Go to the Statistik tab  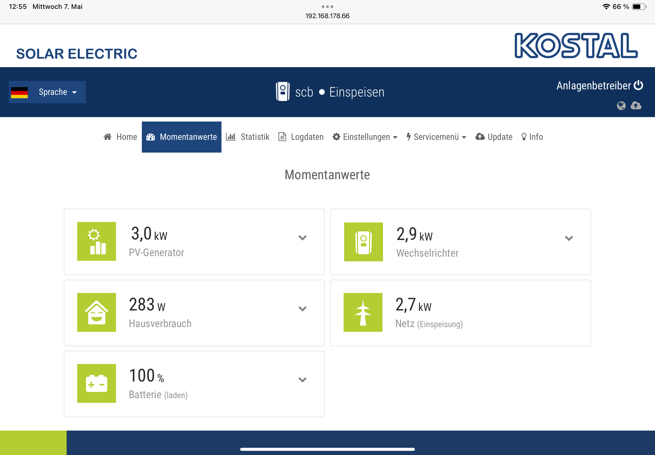point(248,137)
